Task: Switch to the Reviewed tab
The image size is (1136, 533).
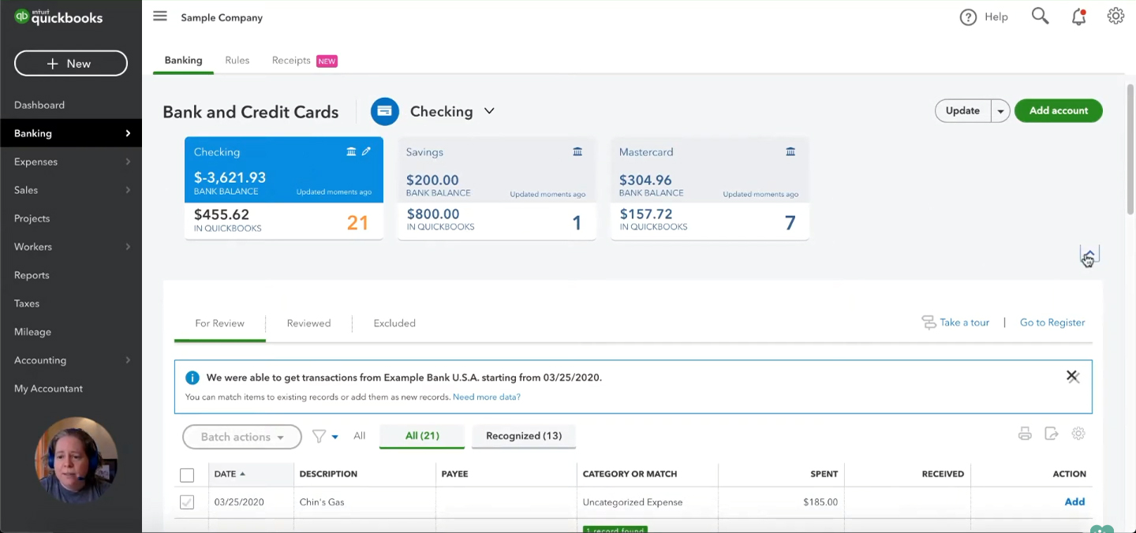Action: pos(308,323)
